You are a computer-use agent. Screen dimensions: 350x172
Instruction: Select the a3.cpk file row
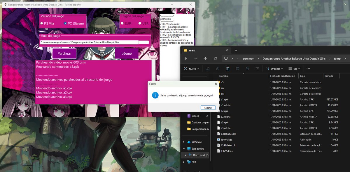pyautogui.click(x=279, y=122)
